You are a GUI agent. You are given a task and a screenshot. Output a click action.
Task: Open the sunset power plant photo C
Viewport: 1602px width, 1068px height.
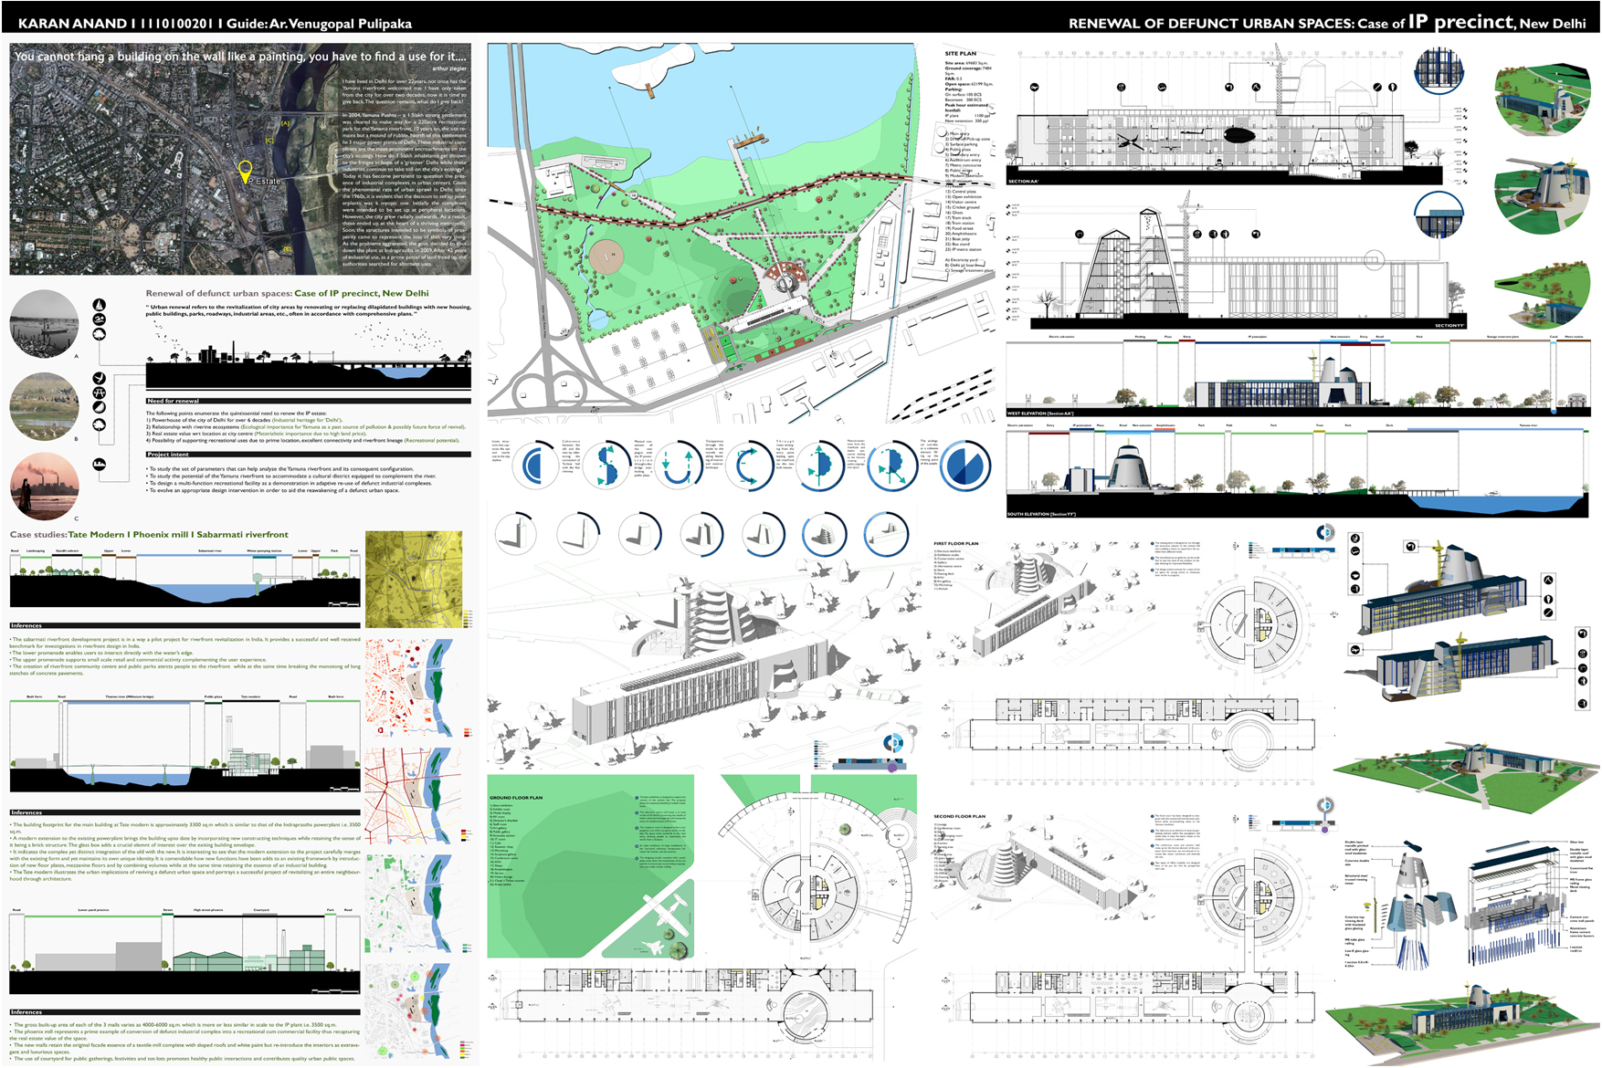(44, 485)
